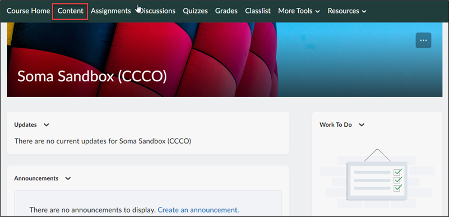Go to Course Home
The height and width of the screenshot is (217, 449).
[x=29, y=11]
